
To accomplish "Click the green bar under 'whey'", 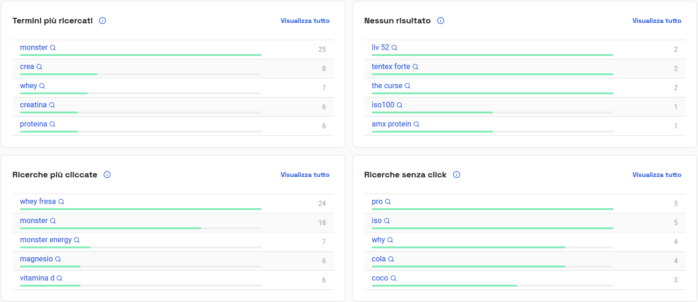I will point(54,93).
